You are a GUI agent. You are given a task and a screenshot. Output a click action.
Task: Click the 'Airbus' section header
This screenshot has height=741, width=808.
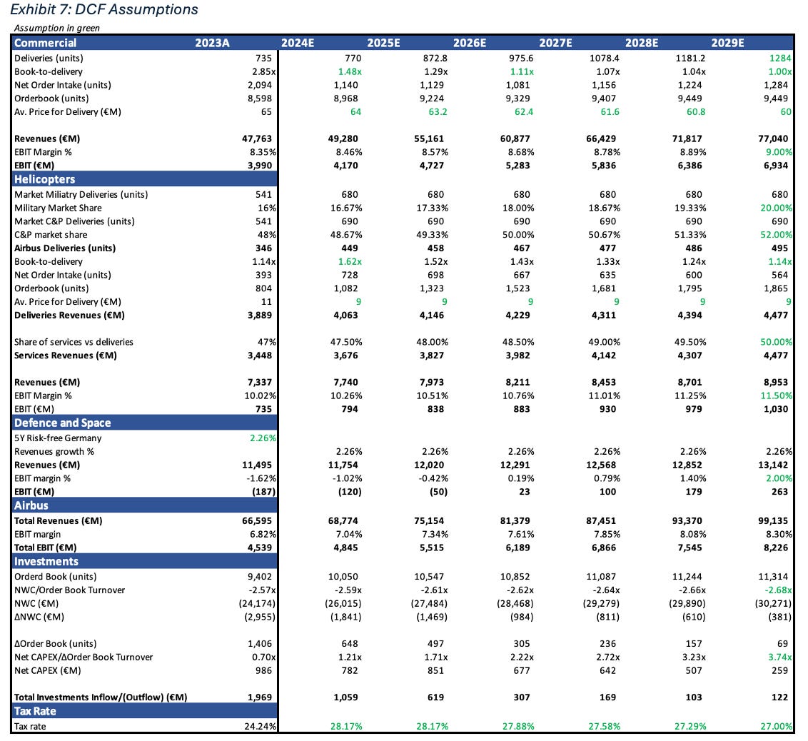31,506
